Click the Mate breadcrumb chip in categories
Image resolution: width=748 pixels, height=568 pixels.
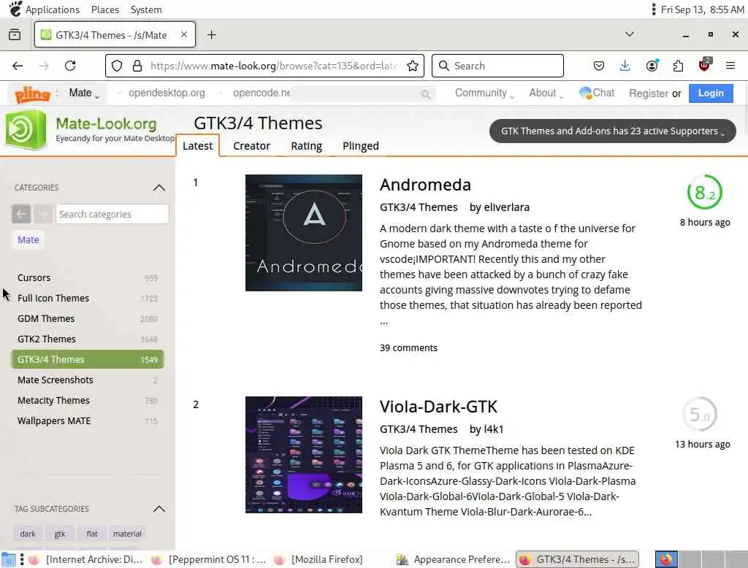[x=28, y=240]
